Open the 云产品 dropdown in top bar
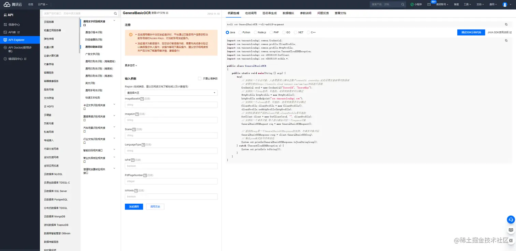 pos(43,4)
